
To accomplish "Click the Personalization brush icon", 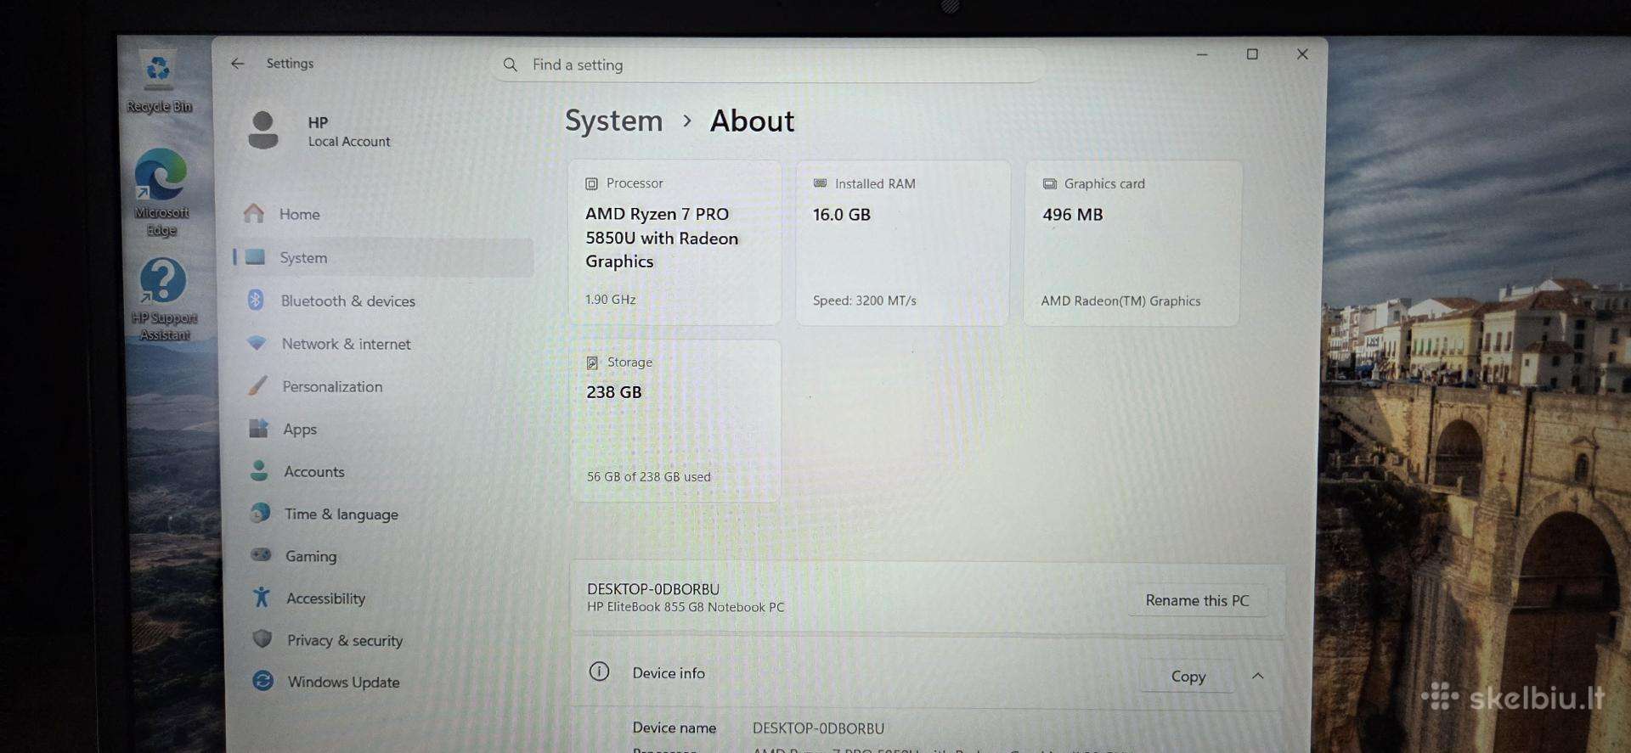I will [x=257, y=385].
